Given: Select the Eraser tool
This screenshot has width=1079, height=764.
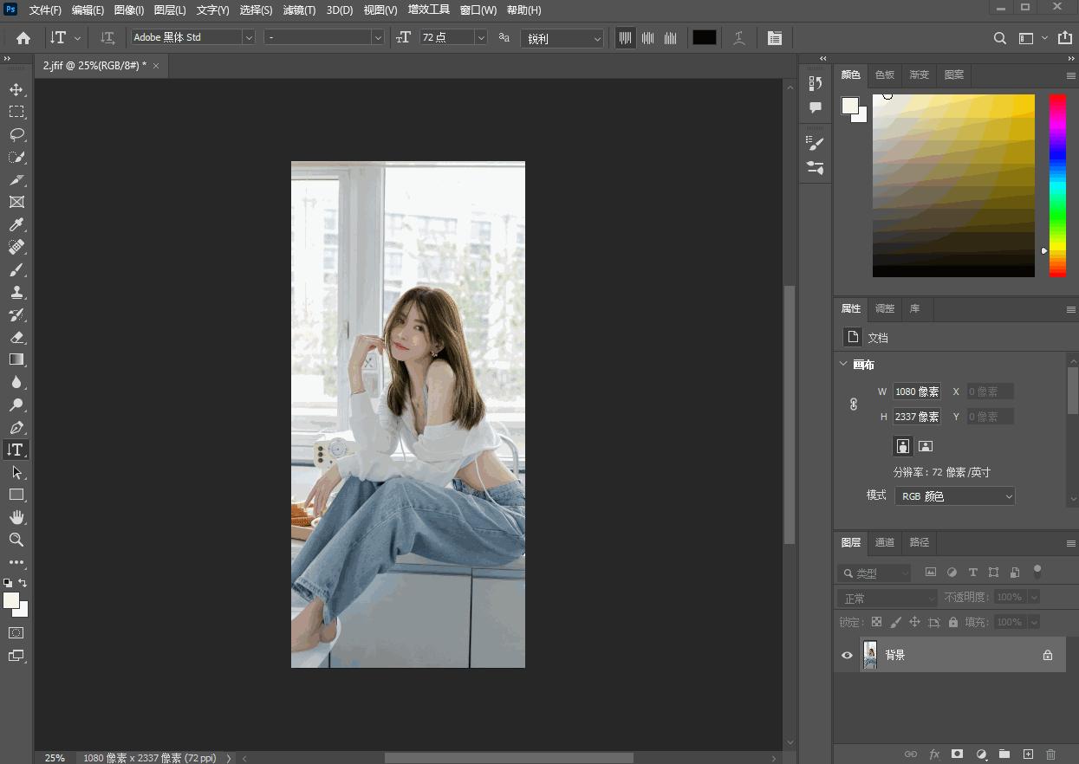Looking at the screenshot, I should (x=16, y=337).
